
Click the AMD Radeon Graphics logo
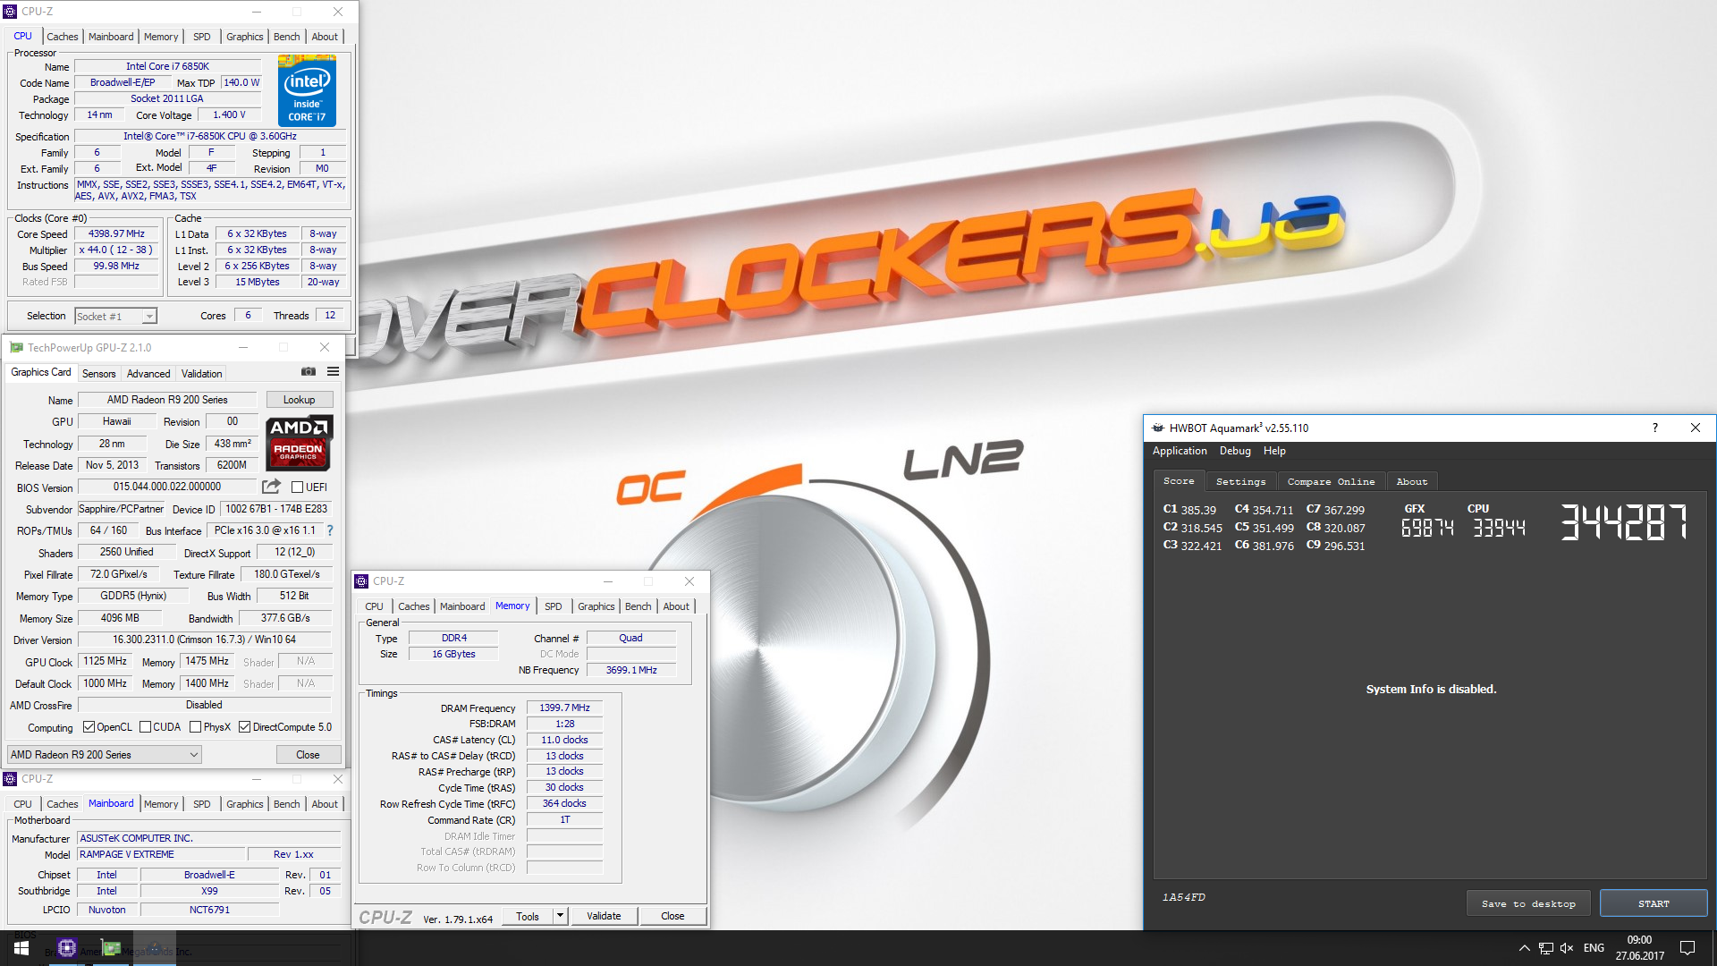pyautogui.click(x=300, y=443)
